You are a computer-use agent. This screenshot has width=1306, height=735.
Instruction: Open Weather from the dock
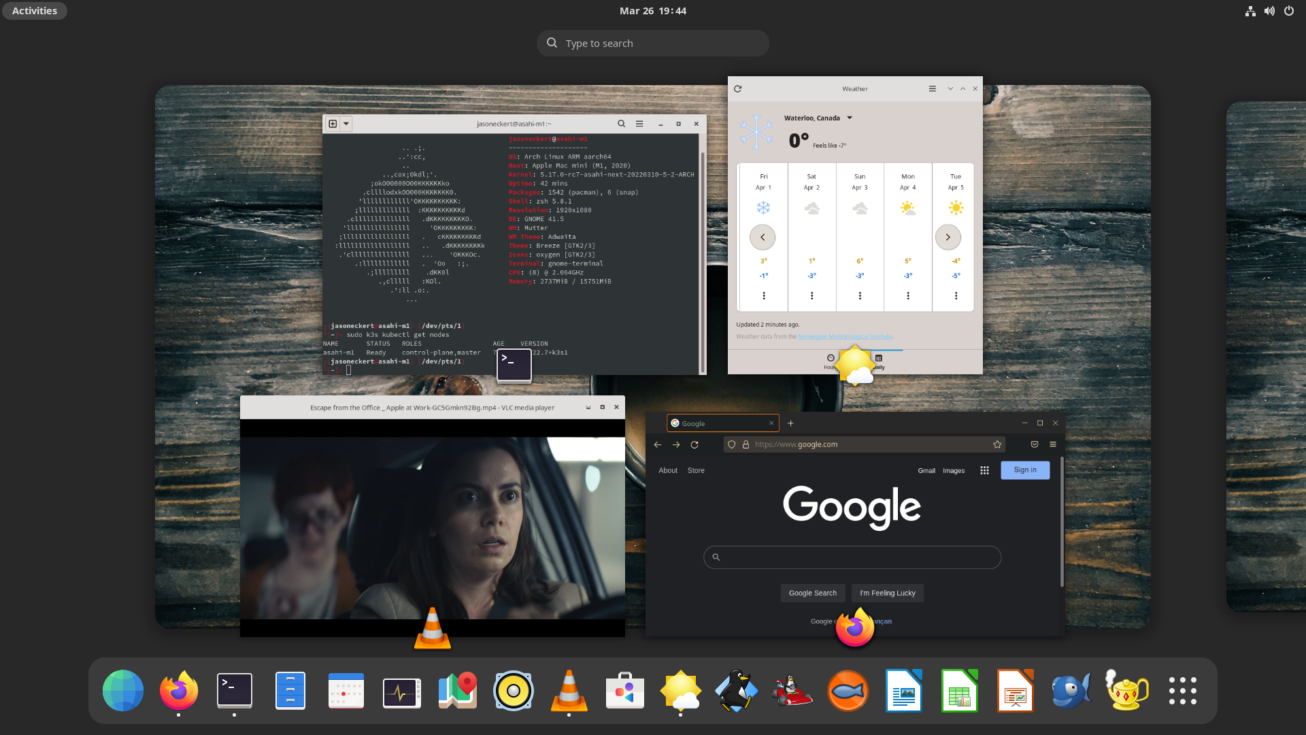click(681, 691)
